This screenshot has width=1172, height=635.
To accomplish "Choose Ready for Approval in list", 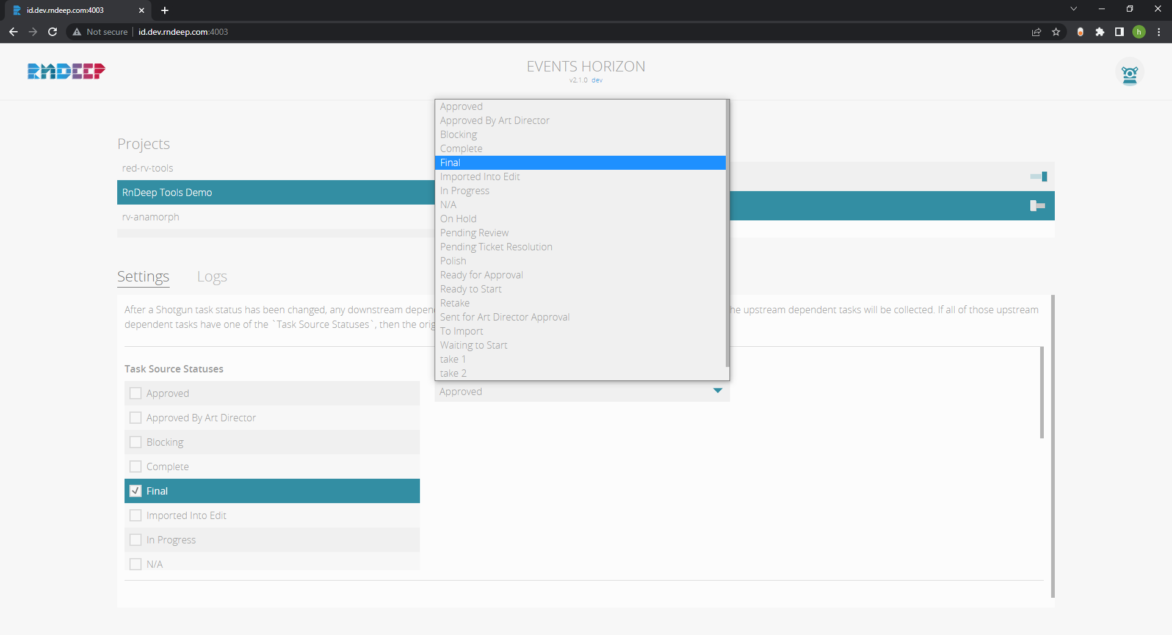I will coord(481,275).
